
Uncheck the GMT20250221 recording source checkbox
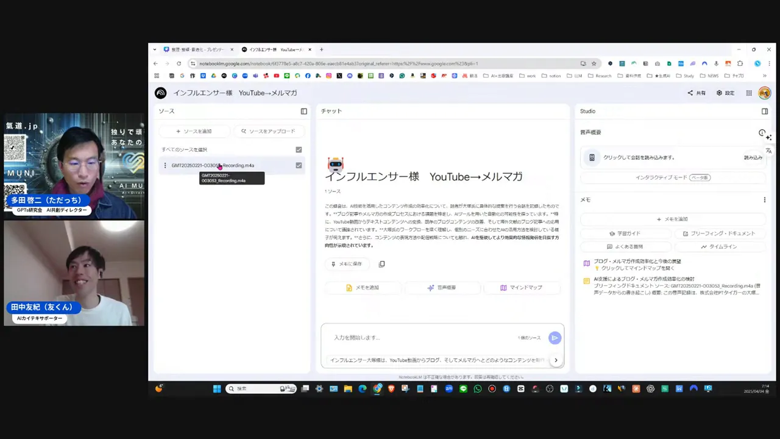pyautogui.click(x=299, y=165)
